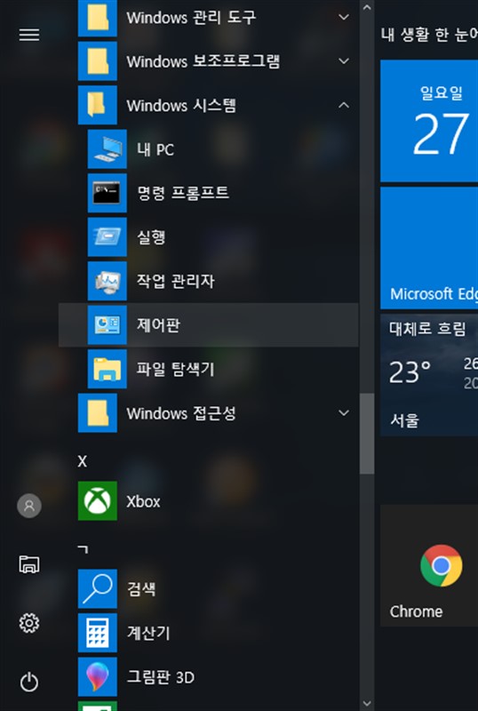
Task: Open the hamburger menu at top left
Action: [x=29, y=35]
